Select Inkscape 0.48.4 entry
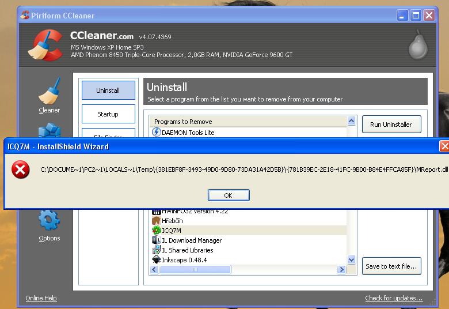The image size is (449, 309). pyautogui.click(x=248, y=259)
